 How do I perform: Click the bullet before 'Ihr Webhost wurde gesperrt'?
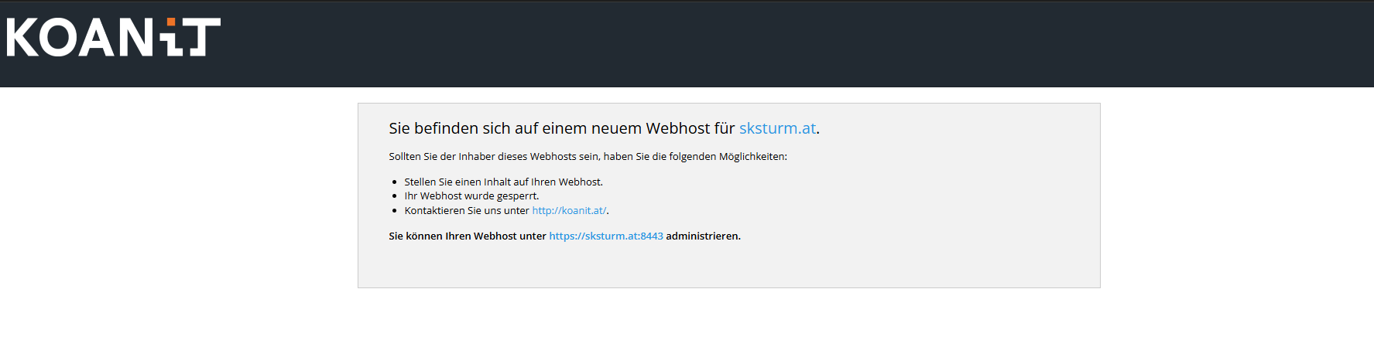pos(395,196)
